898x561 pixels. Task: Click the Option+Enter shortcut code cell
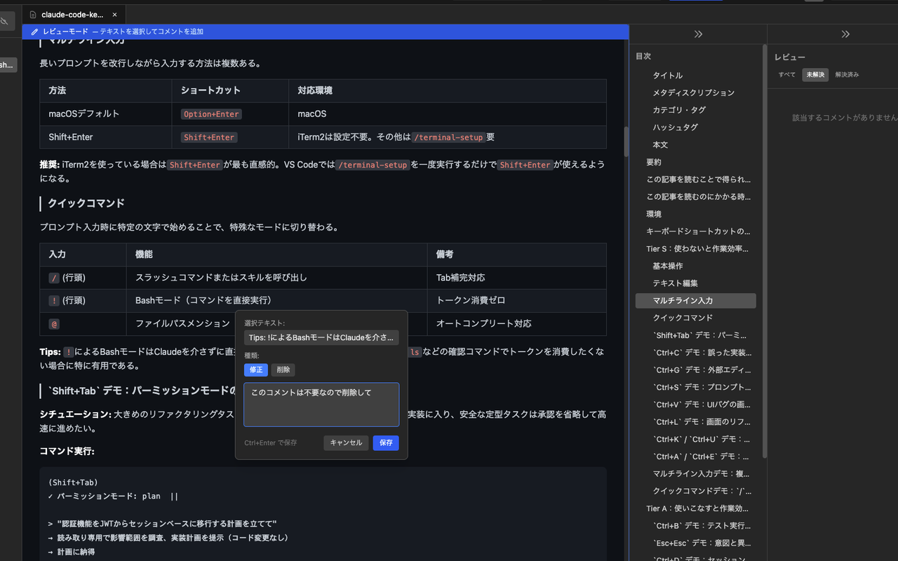click(x=210, y=114)
